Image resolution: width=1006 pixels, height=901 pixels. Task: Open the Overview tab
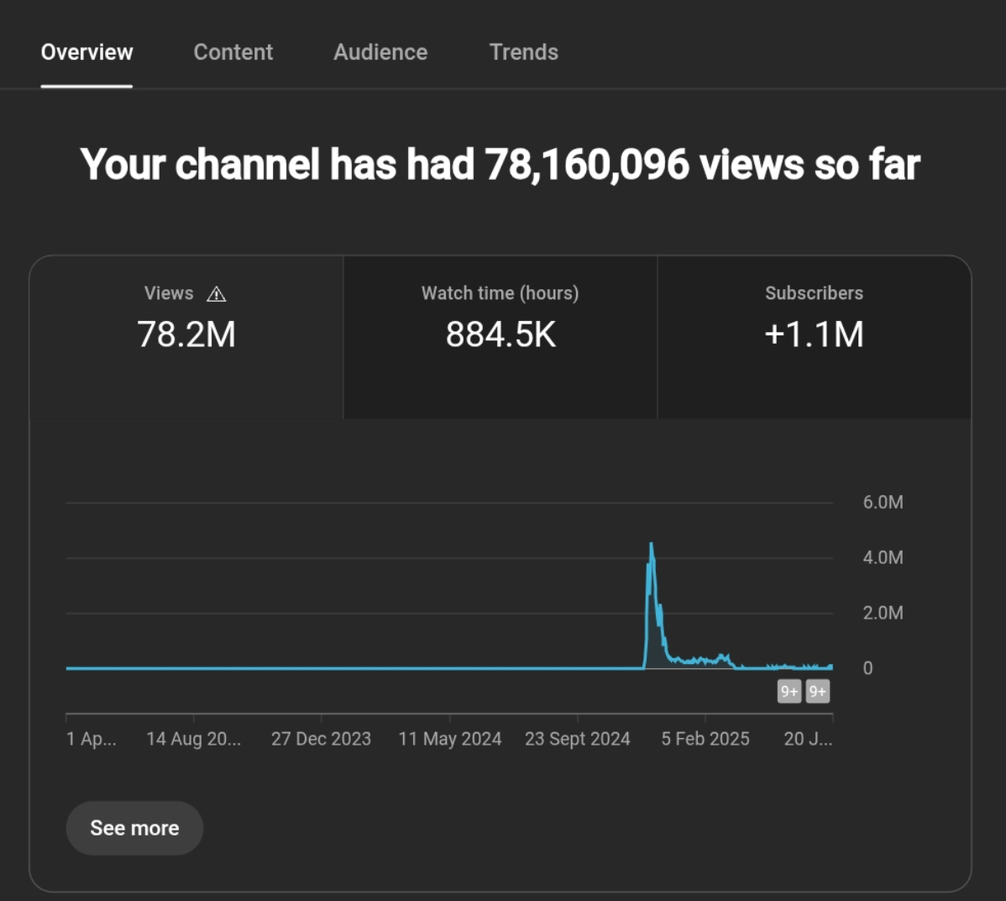click(x=86, y=52)
